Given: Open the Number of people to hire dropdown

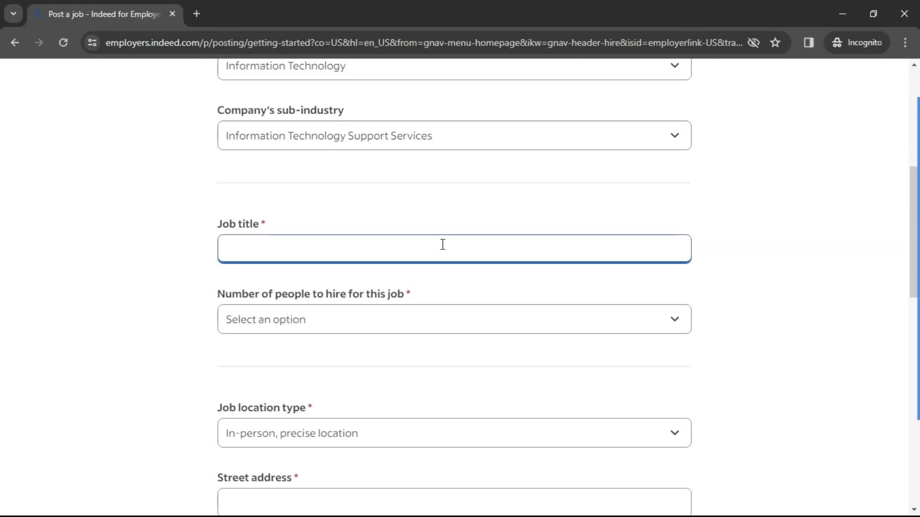Looking at the screenshot, I should tap(454, 319).
